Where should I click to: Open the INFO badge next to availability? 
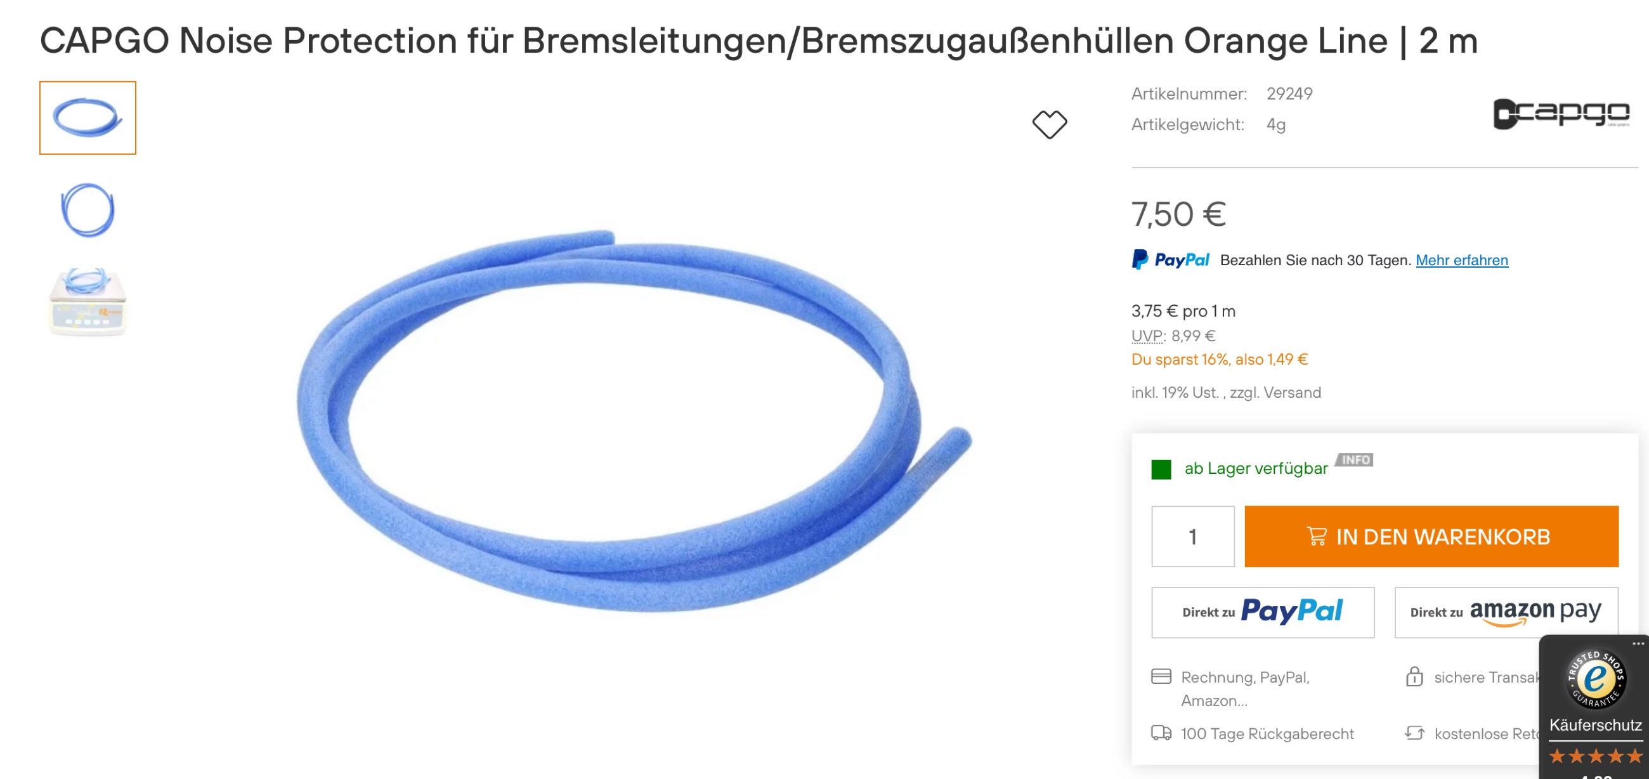(x=1355, y=459)
